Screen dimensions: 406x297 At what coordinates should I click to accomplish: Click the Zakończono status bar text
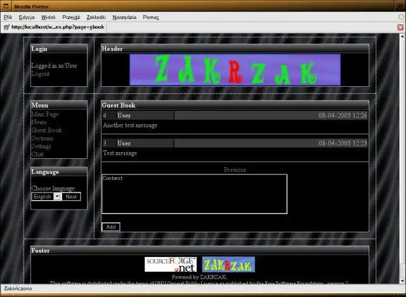(18, 289)
